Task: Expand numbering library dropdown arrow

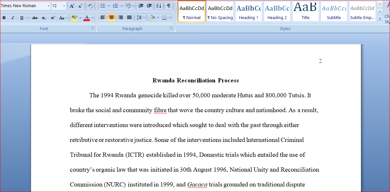Action: click(122, 6)
